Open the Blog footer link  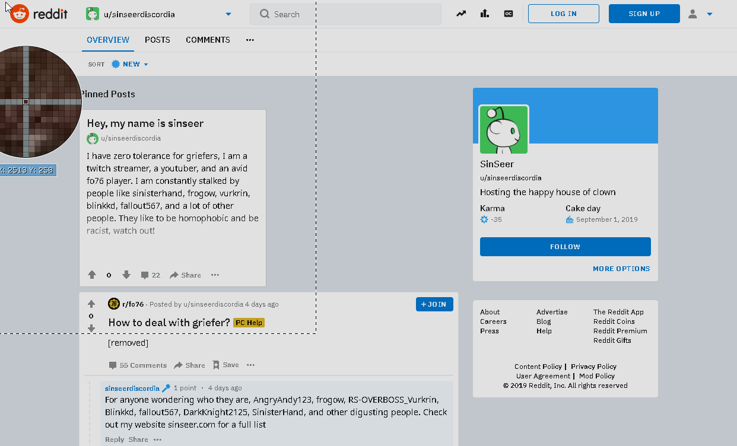coord(544,321)
